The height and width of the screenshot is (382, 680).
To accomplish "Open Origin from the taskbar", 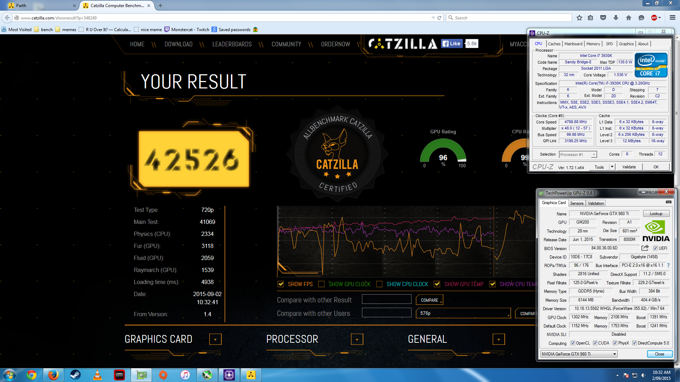I will tap(163, 375).
